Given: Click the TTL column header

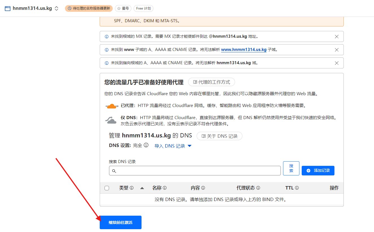Looking at the screenshot, I should pyautogui.click(x=290, y=188).
